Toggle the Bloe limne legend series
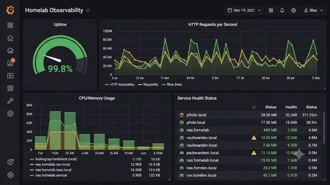 coord(172,84)
